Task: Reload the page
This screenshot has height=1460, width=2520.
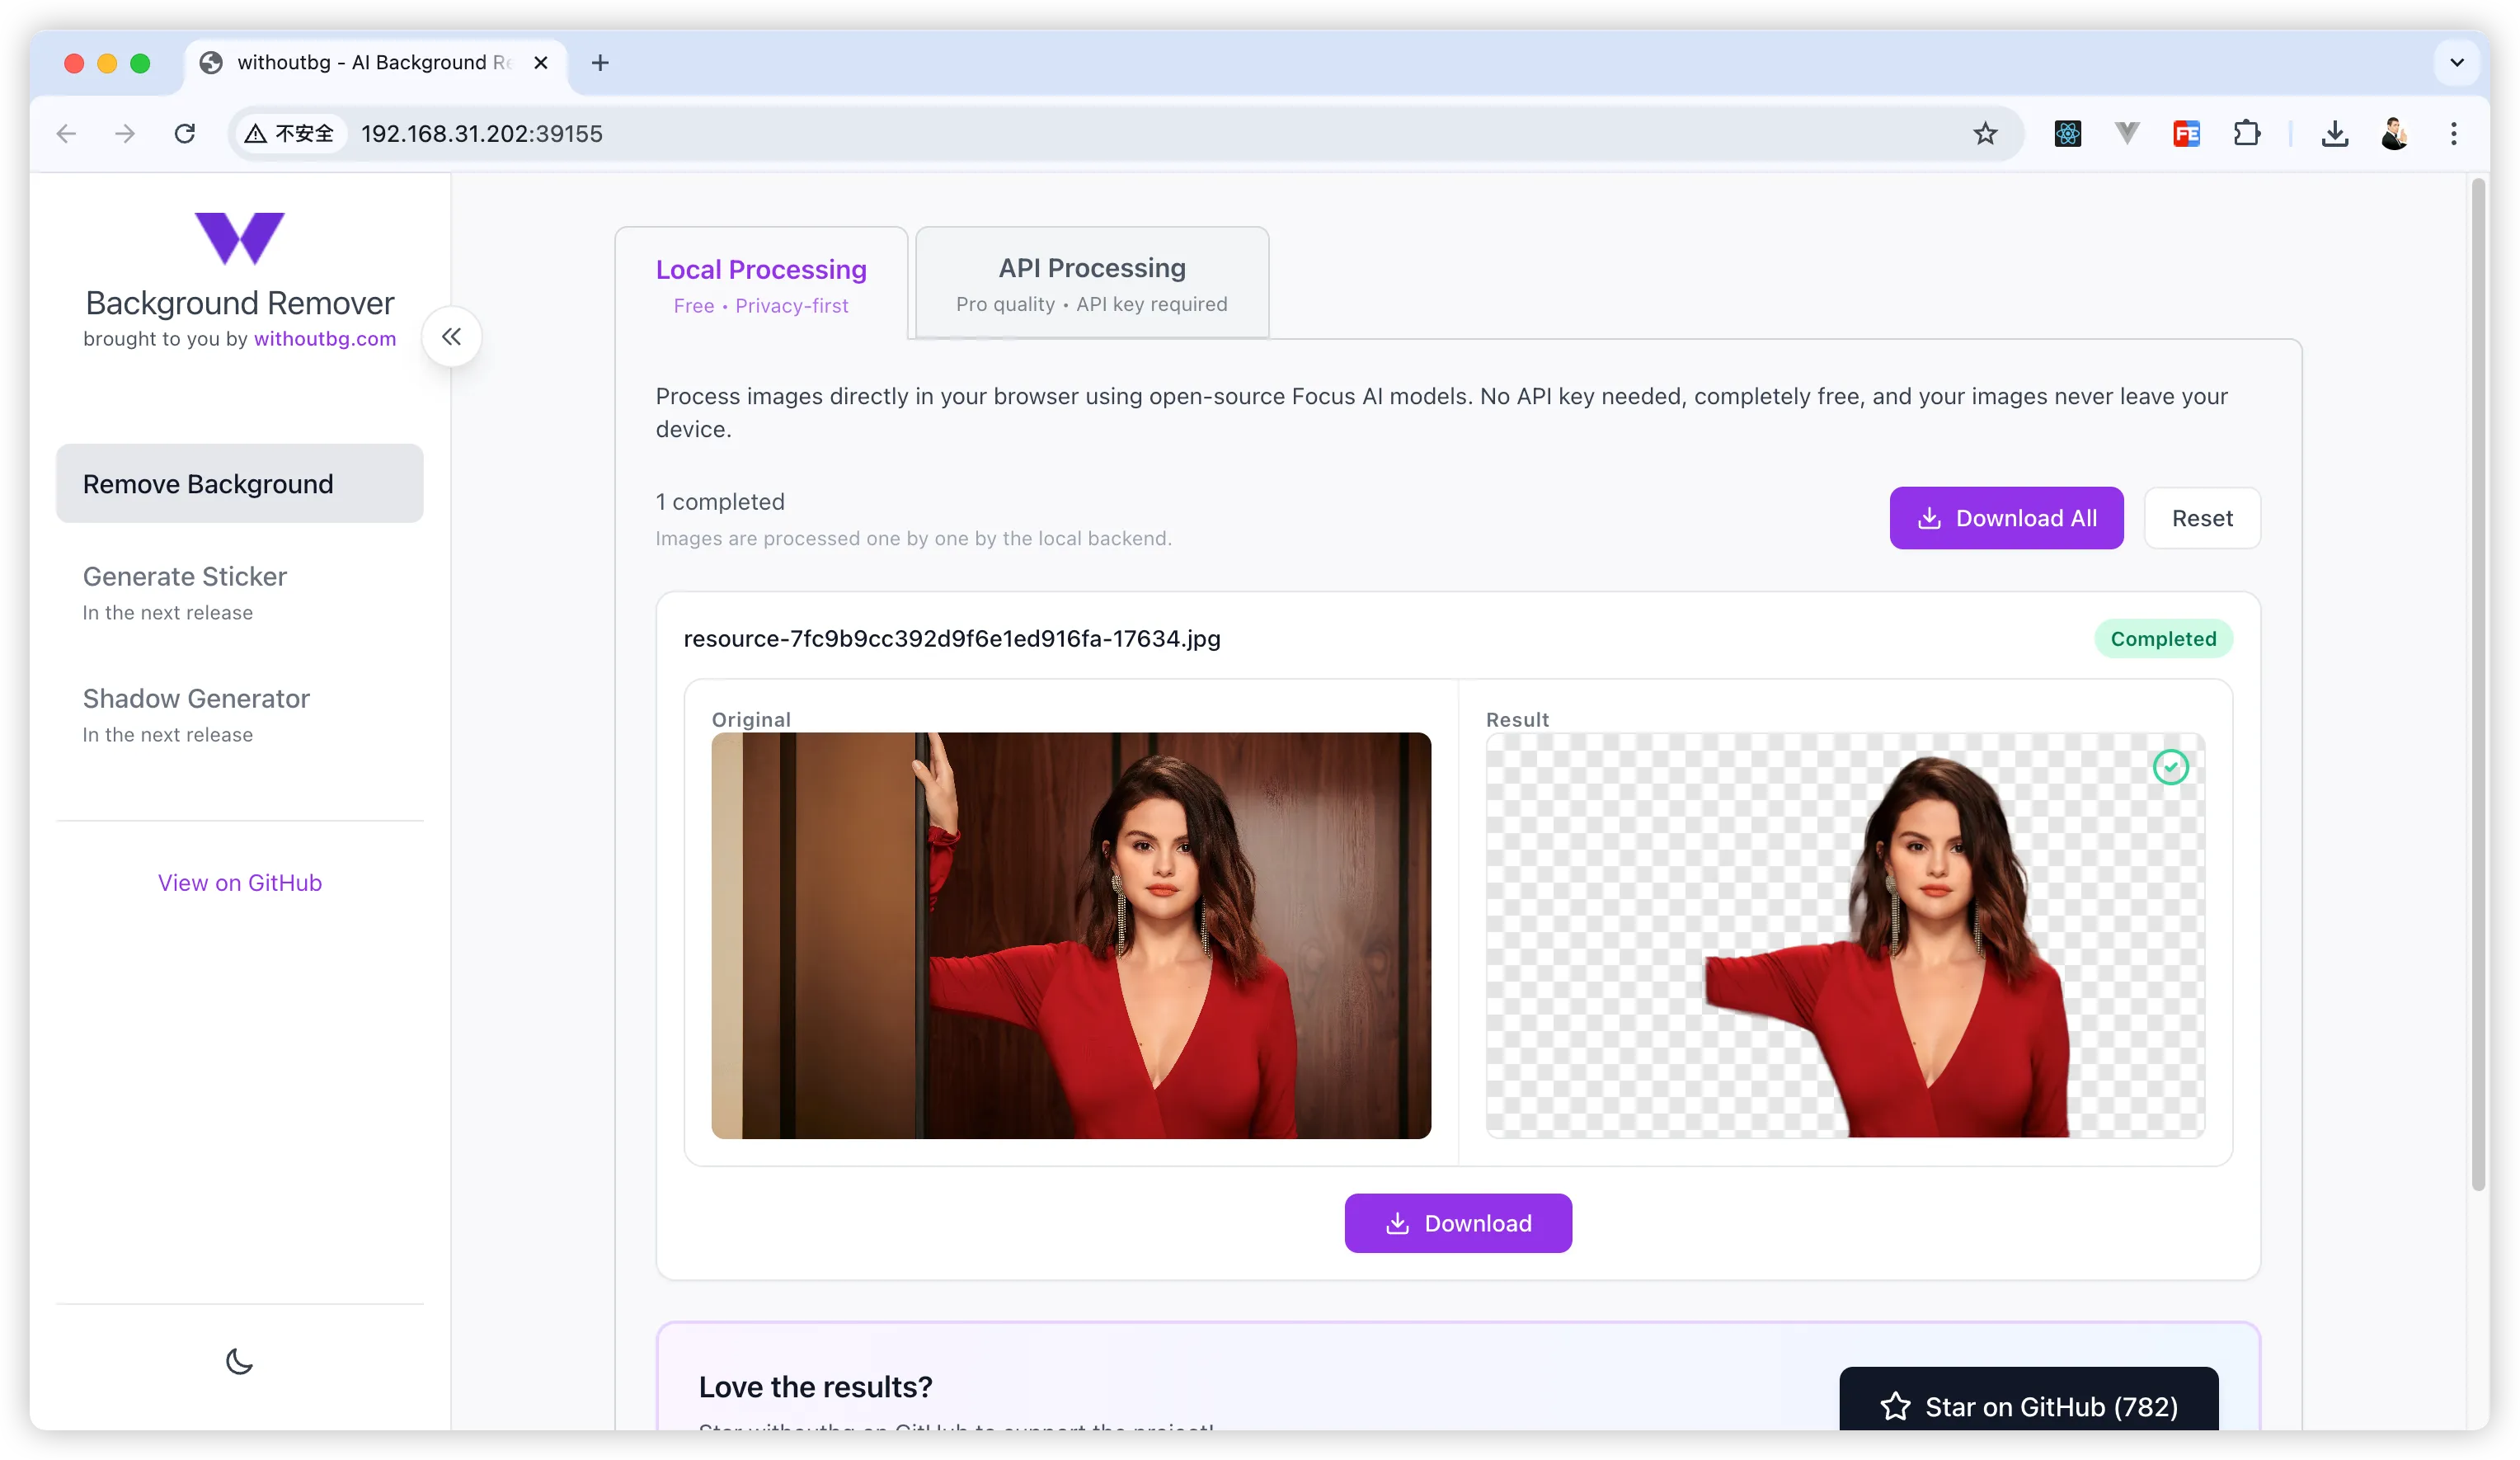Action: [185, 134]
